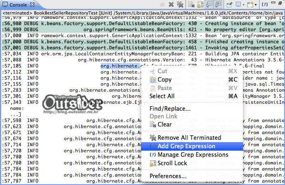The height and width of the screenshot is (185, 285).
Task: Open Manage Grep Expressions from context menu
Action: 193,155
